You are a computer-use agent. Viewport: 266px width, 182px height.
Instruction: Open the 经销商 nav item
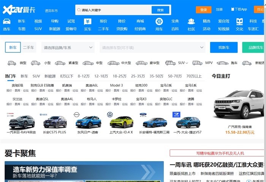pos(140,29)
